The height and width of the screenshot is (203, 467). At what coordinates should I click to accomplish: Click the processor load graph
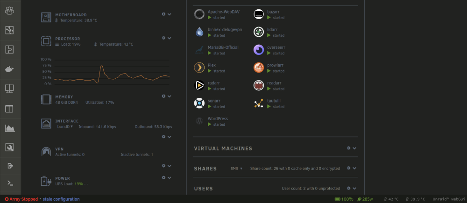112,72
